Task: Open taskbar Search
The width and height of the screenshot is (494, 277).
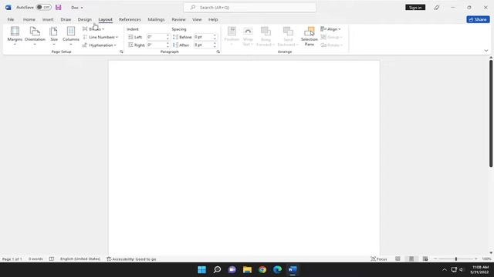Action: pos(217,270)
